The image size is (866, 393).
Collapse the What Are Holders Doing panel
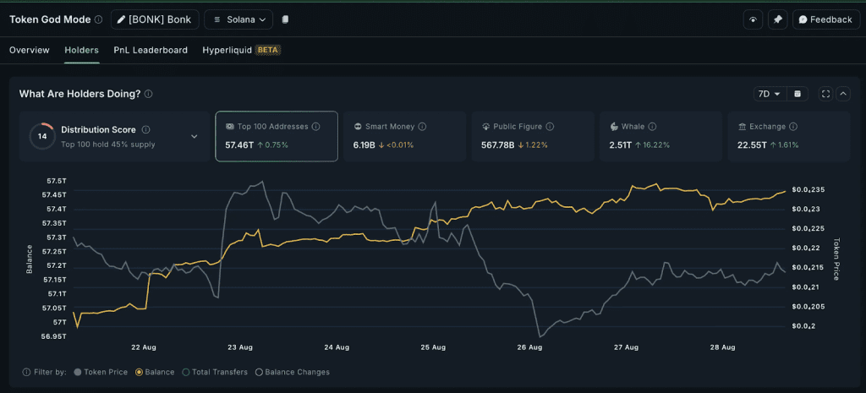(843, 94)
